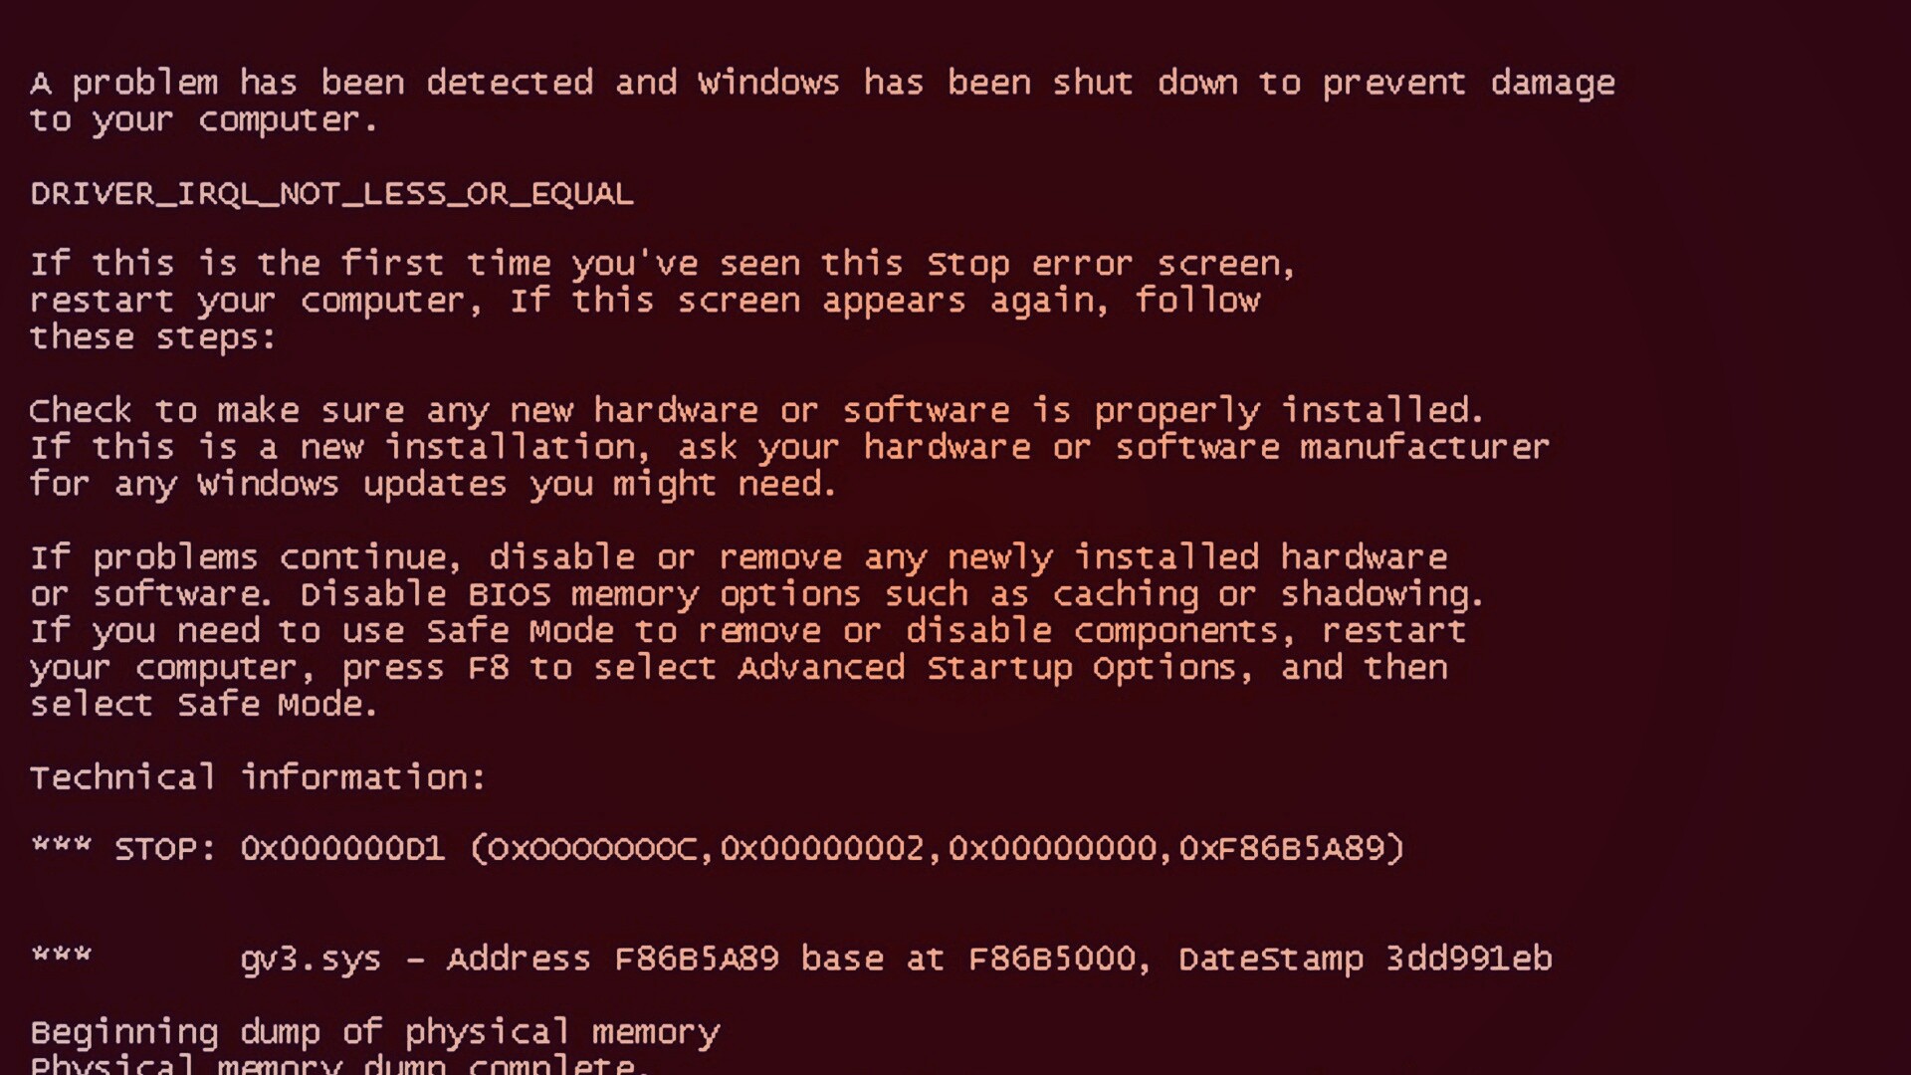Click the STOP code 0x000000D1
This screenshot has width=1911, height=1075.
(x=341, y=849)
